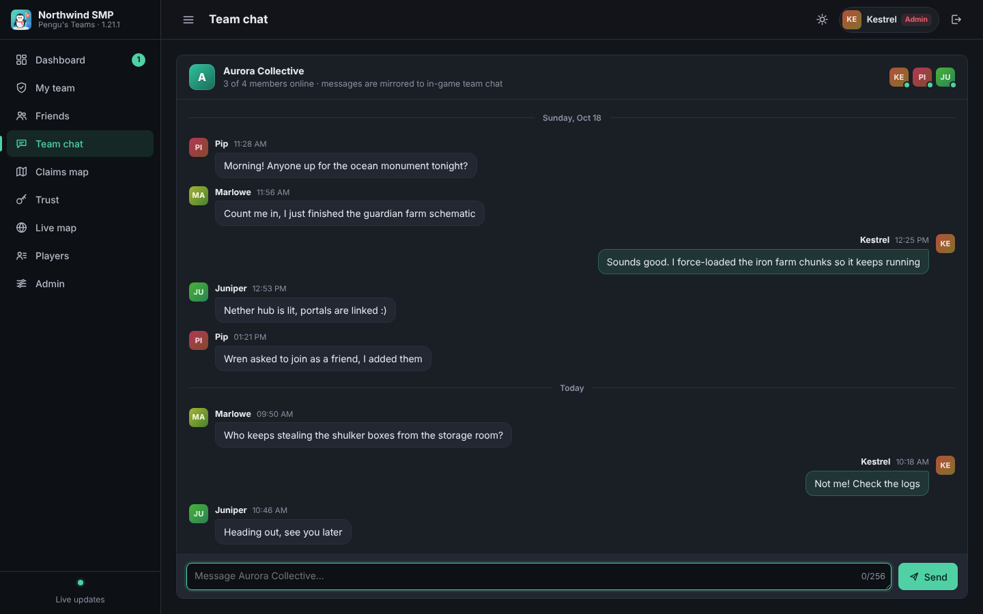Screen dimensions: 983x614
Task: Open Kestrel Admin profile chip
Action: tap(889, 20)
